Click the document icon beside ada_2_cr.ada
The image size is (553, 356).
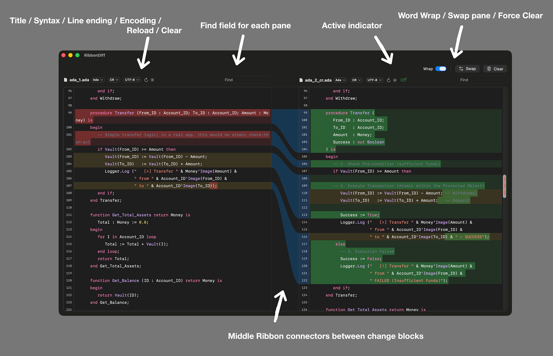[301, 80]
